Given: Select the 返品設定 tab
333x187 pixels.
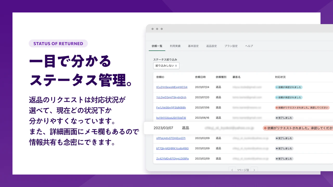Looking at the screenshot, I should (212, 46).
